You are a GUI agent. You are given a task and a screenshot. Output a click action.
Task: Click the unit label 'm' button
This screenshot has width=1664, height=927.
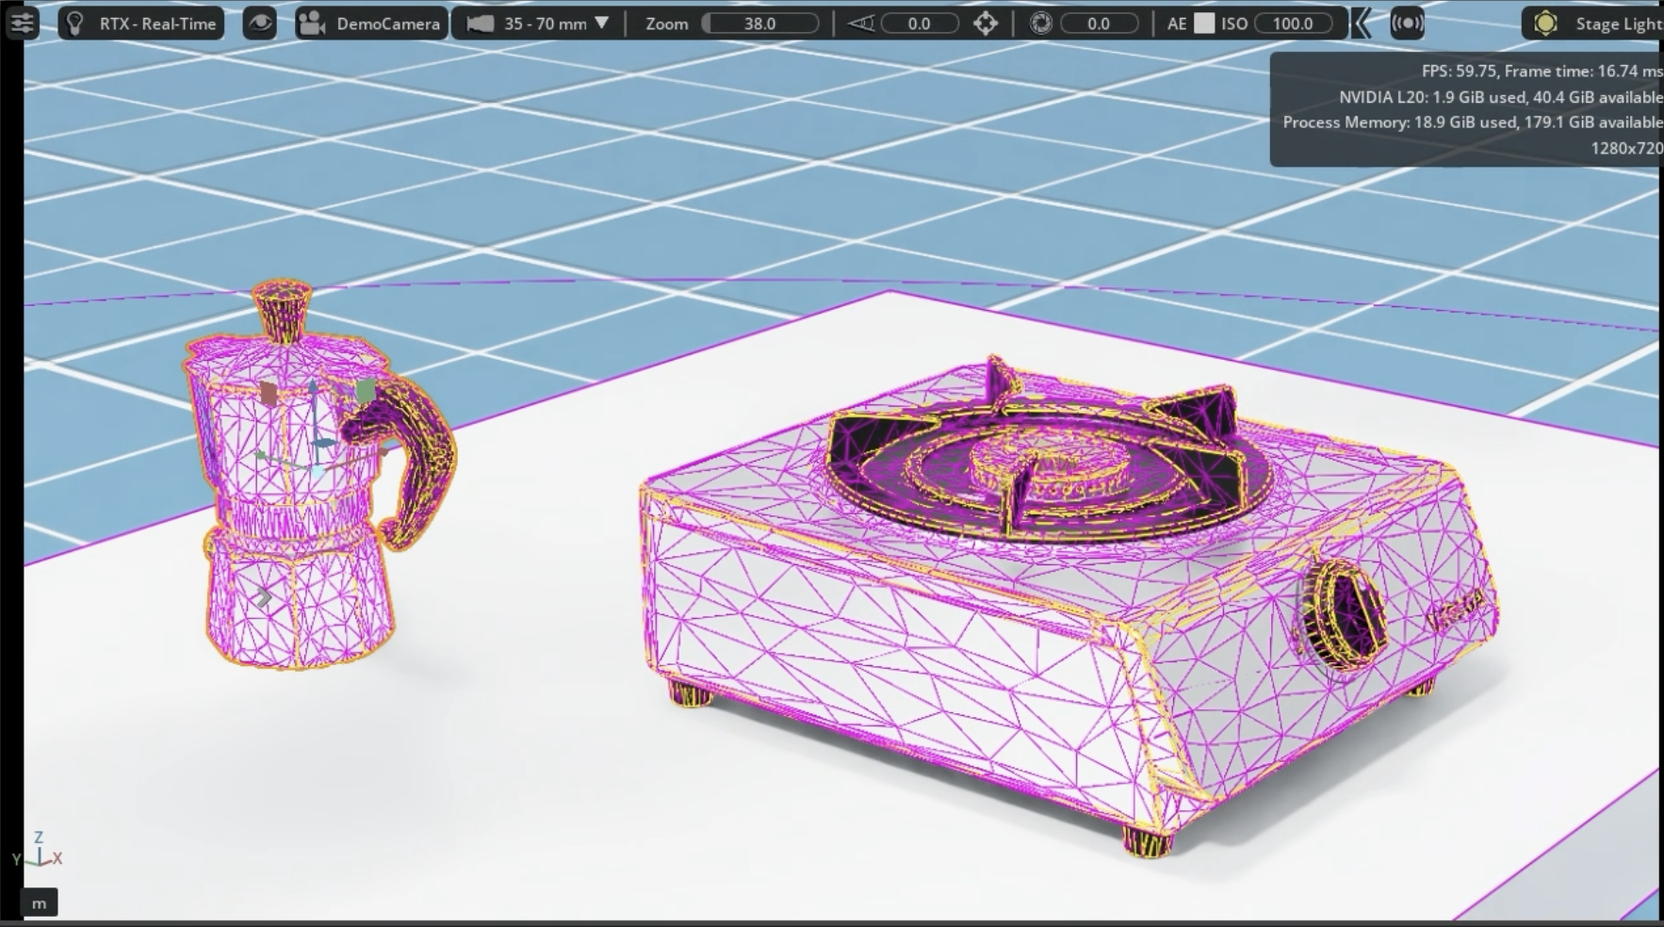click(x=39, y=903)
